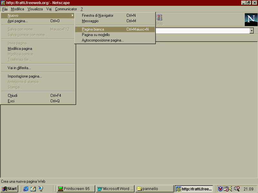Click the Stop toolbar icon
The image size is (258, 193).
click(x=159, y=20)
